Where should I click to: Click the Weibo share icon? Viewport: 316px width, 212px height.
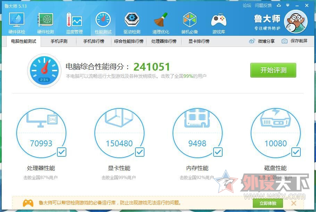coord(252,41)
